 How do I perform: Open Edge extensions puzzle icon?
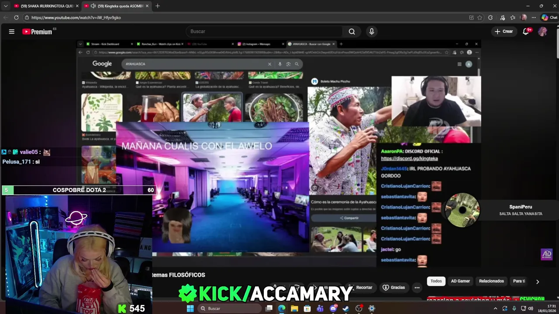pyautogui.click(x=490, y=17)
